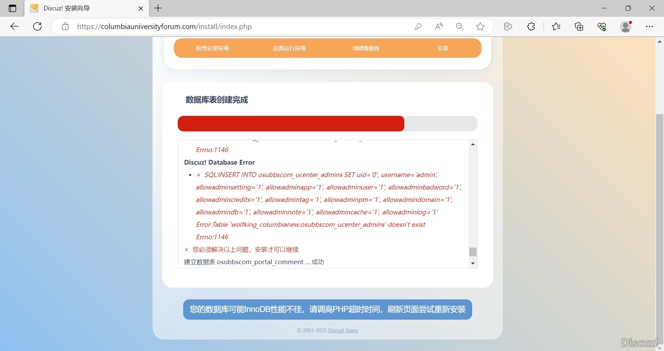The image size is (664, 351).
Task: Open the tab actions layout icon
Action: 12,8
